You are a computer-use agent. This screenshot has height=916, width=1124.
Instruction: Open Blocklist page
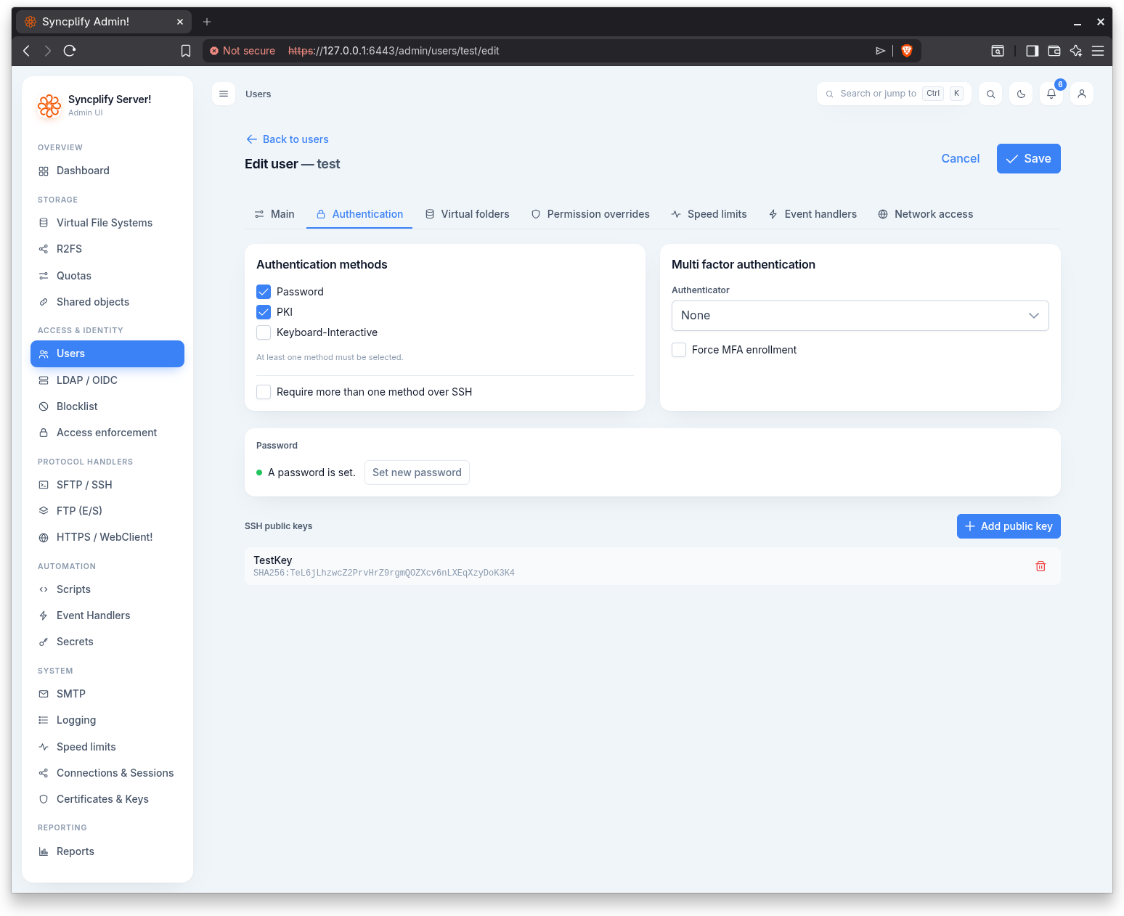pos(107,406)
